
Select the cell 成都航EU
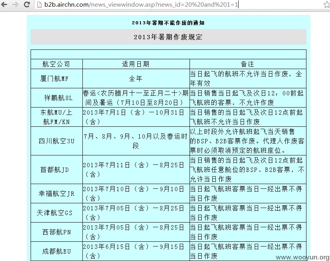click(x=57, y=251)
